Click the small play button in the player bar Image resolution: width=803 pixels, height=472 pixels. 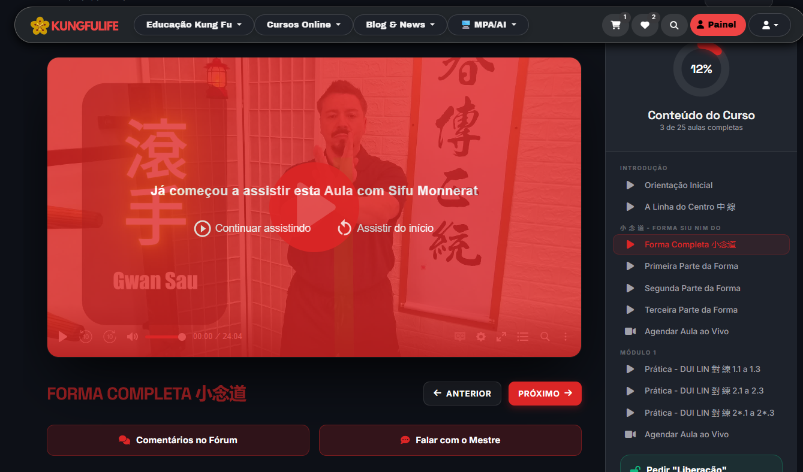[x=63, y=337]
